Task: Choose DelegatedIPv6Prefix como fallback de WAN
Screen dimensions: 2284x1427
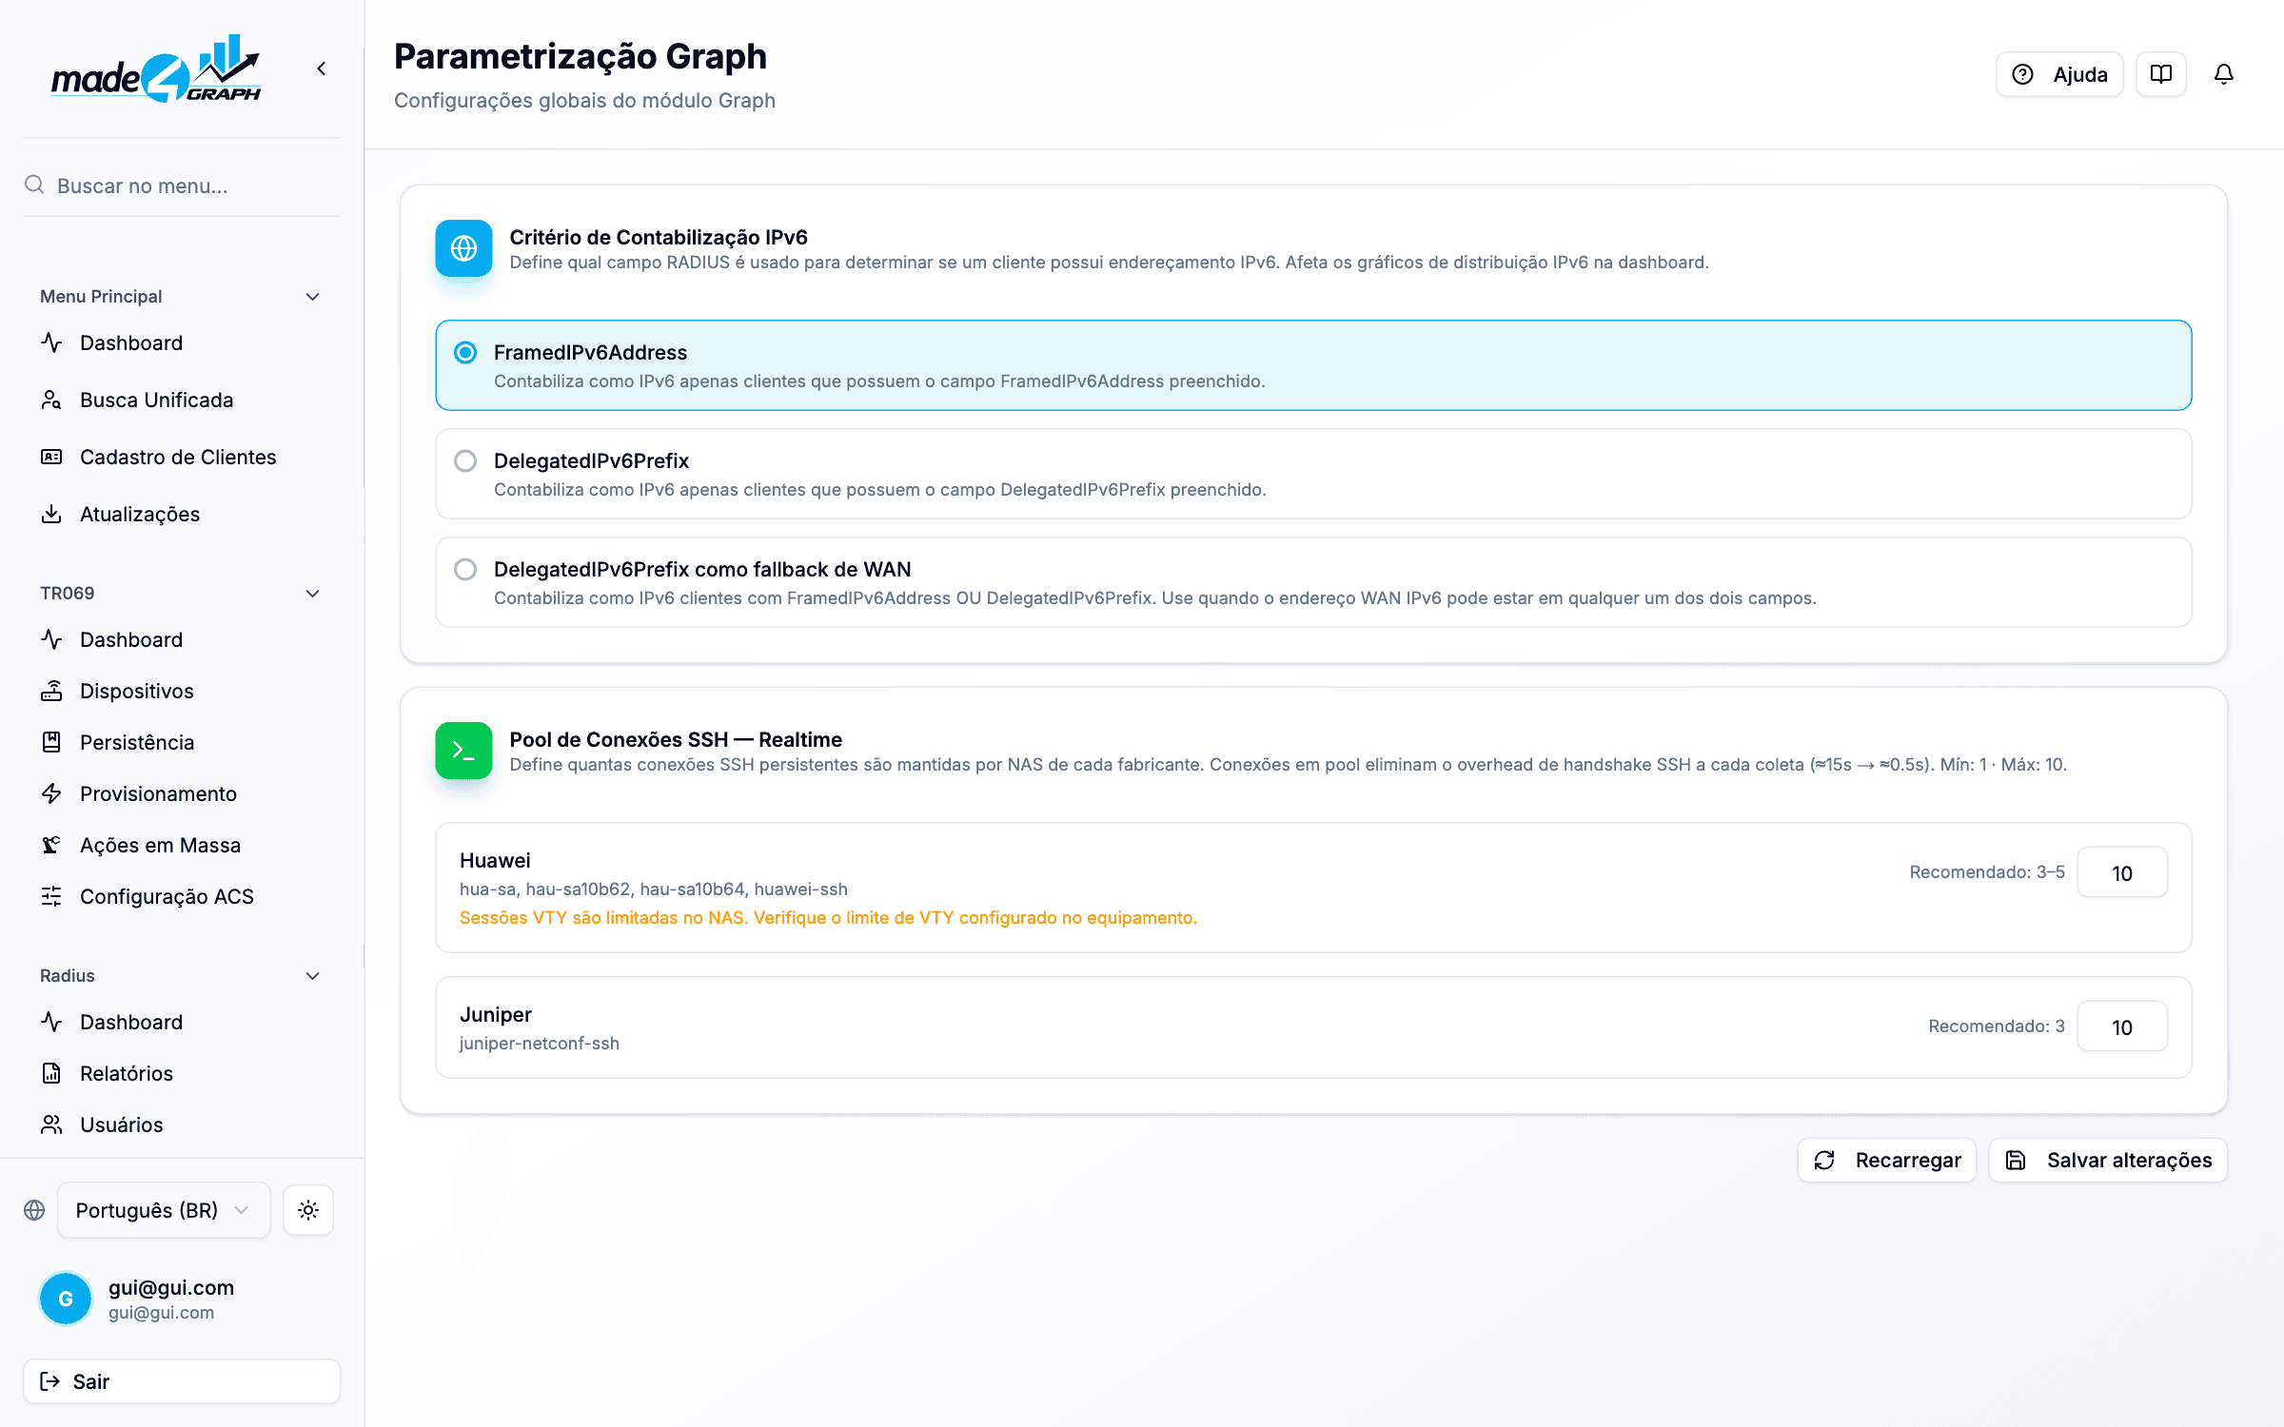Action: [1313, 582]
